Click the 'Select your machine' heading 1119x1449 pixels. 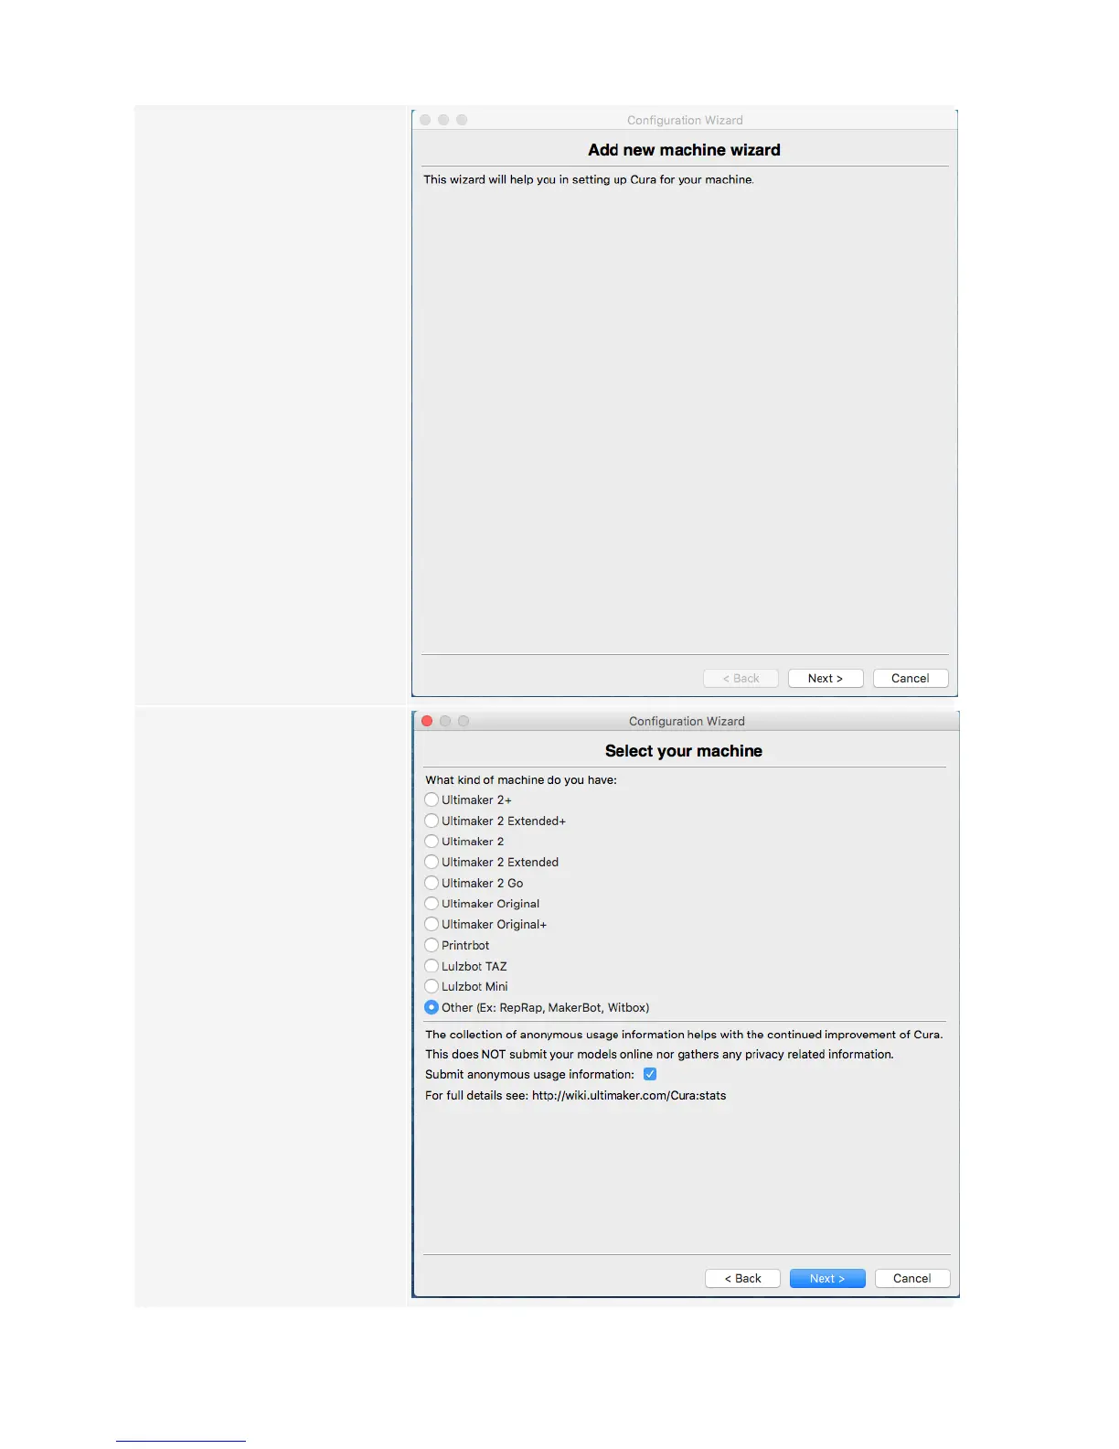click(x=684, y=751)
